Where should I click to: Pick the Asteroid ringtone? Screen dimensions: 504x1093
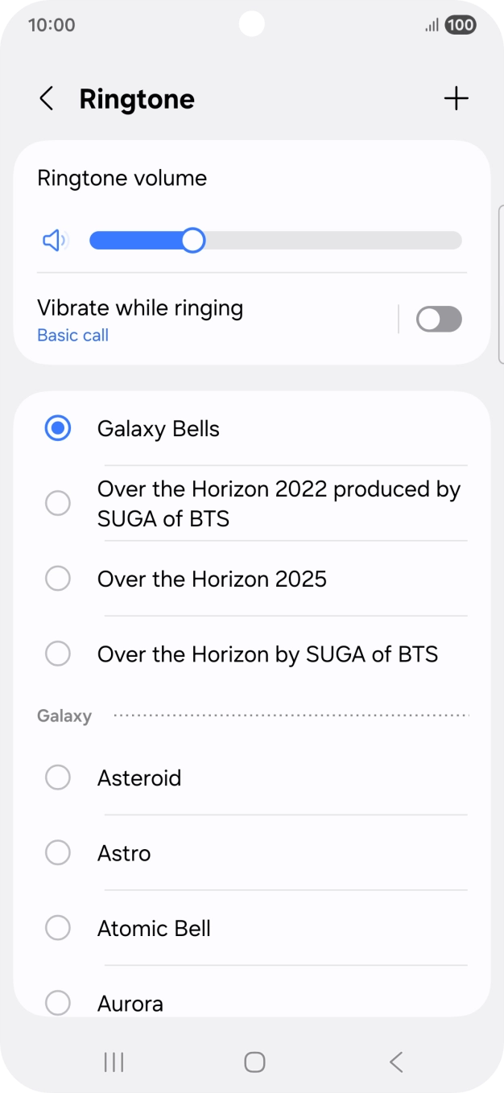click(x=57, y=777)
